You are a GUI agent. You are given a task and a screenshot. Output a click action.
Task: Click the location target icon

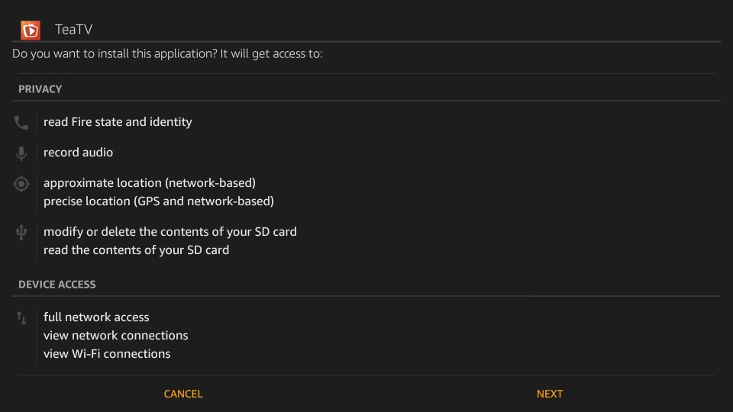click(x=21, y=184)
